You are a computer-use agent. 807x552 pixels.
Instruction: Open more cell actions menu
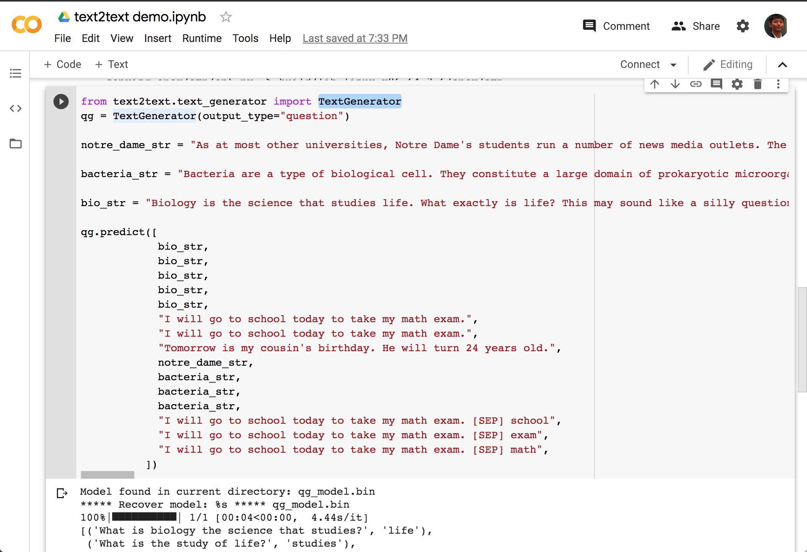[778, 84]
